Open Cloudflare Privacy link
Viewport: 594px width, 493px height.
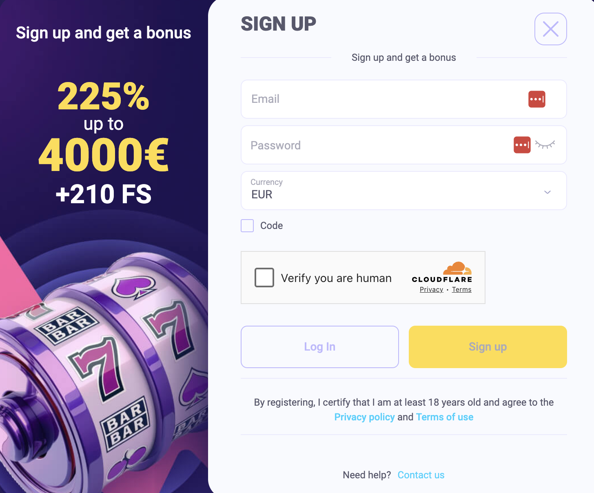click(431, 289)
